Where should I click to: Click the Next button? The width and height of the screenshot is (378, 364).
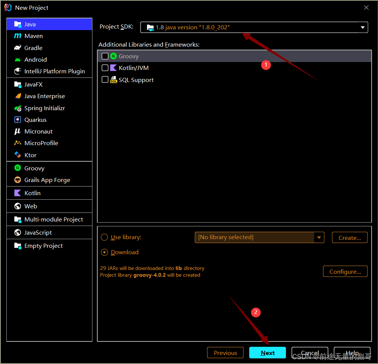pyautogui.click(x=268, y=353)
